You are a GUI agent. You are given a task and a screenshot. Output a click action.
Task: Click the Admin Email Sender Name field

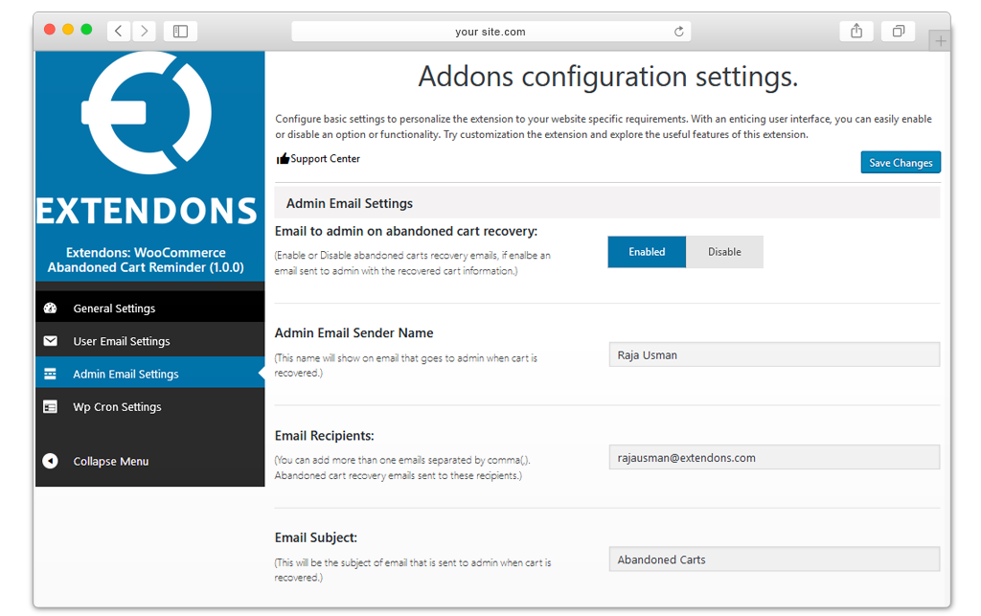point(774,354)
